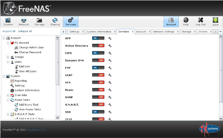Image resolution: width=223 pixels, height=138 pixels.
Task: Turn on the S.M.A.R.T. service switch
Action: click(98, 105)
